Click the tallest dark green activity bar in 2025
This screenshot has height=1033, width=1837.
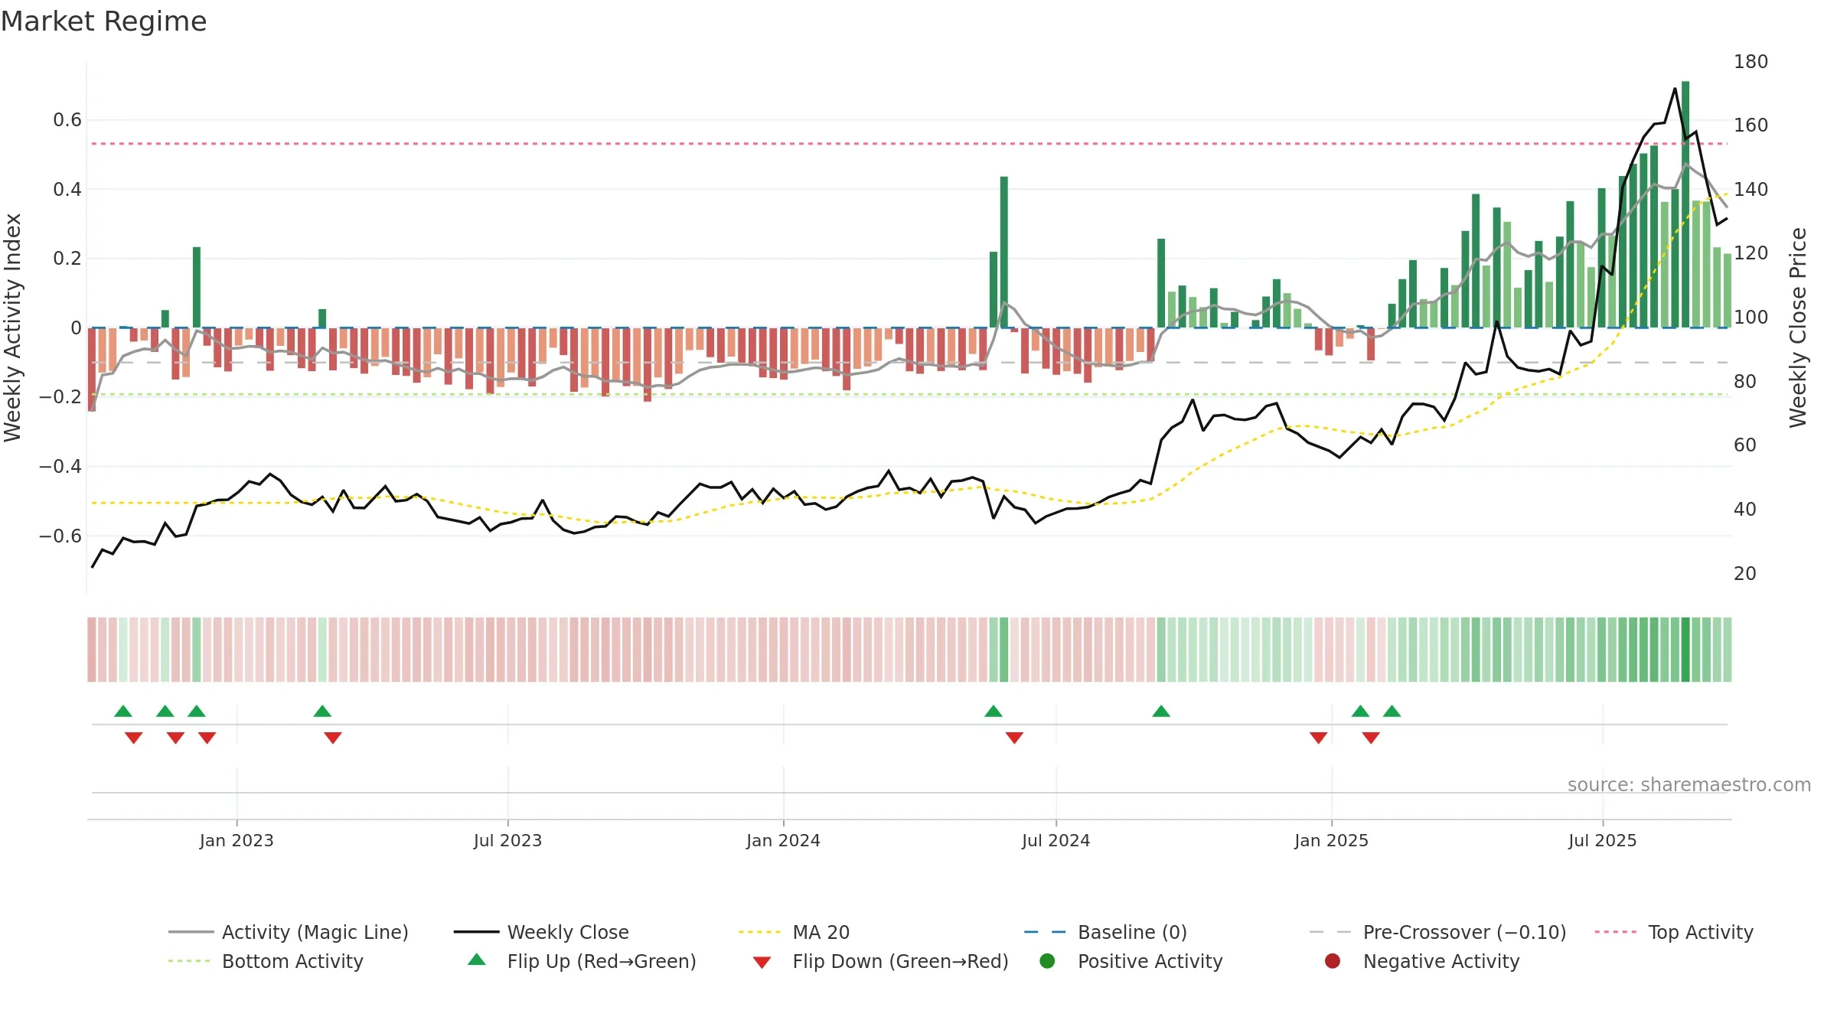click(x=1685, y=204)
